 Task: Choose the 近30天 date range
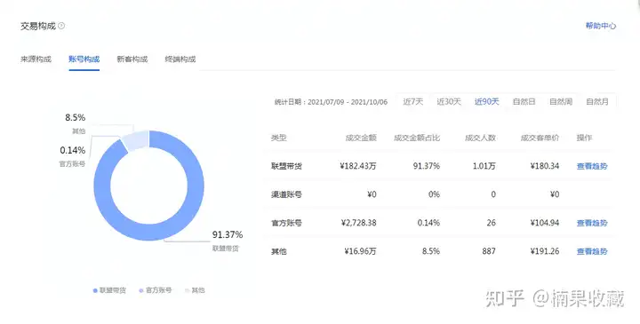(449, 101)
